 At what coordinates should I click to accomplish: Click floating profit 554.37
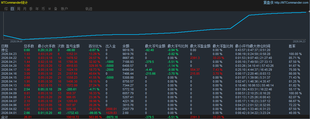[x=195, y=70]
